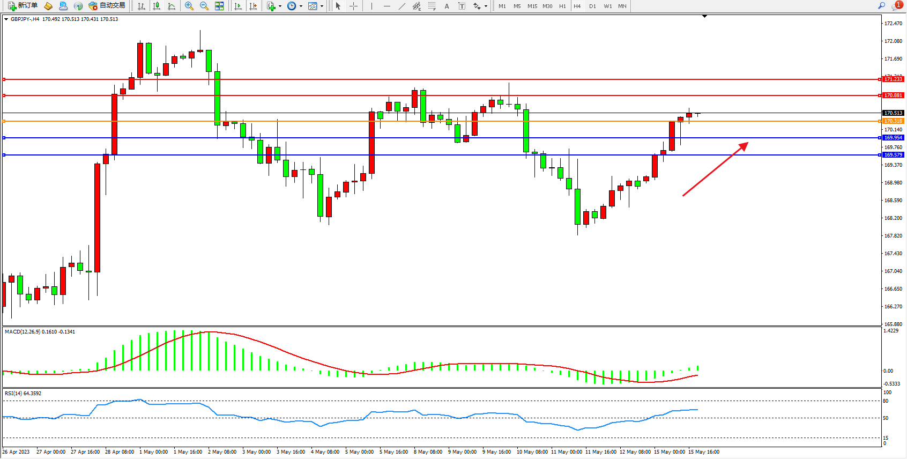This screenshot has width=907, height=459.
Task: Switch to the M15 timeframe
Action: (x=532, y=6)
